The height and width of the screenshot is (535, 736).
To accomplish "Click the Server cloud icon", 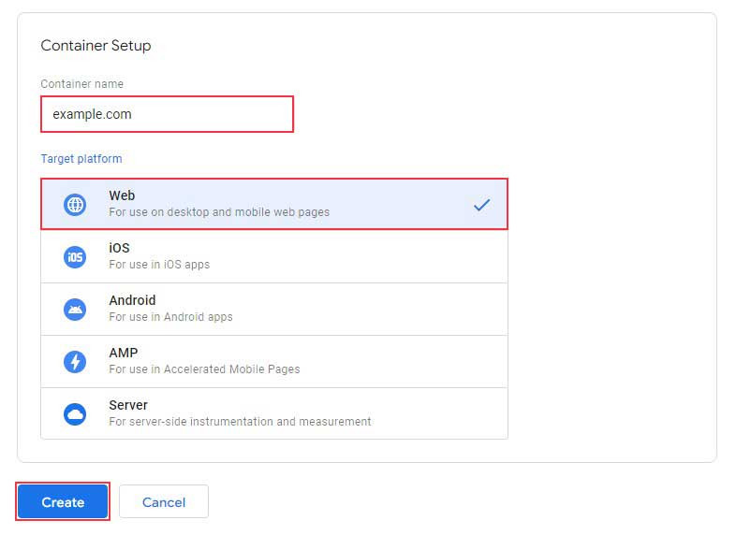I will click(75, 414).
